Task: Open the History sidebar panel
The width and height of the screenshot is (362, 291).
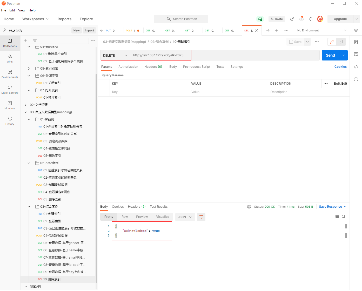Action: [x=10, y=121]
